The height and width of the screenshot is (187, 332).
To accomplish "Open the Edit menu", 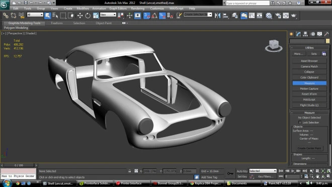I will click(x=16, y=9).
